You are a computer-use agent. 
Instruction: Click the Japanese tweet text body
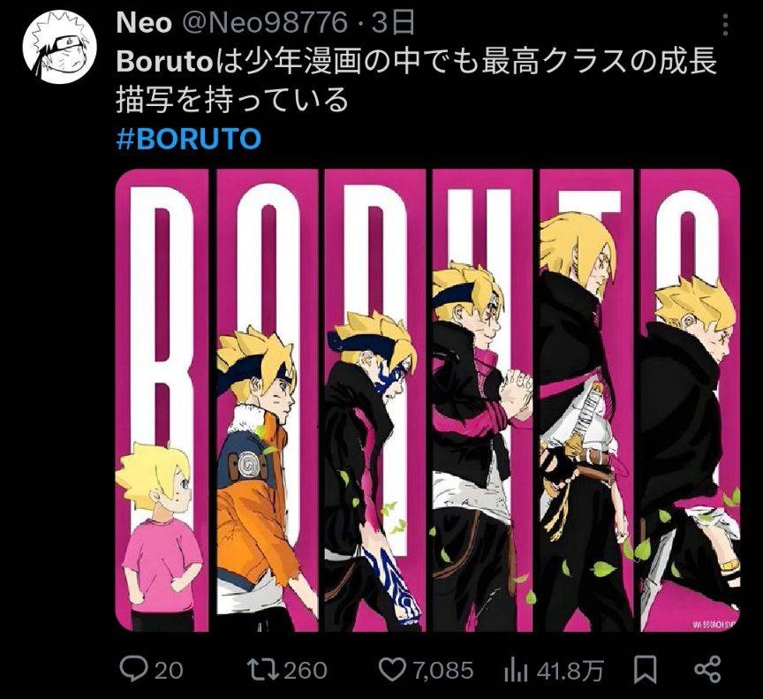(417, 80)
